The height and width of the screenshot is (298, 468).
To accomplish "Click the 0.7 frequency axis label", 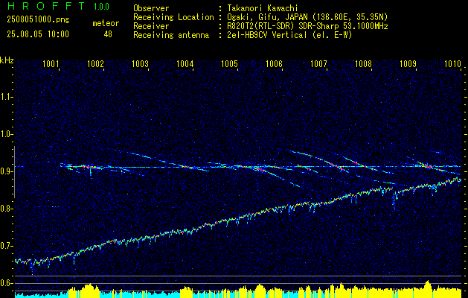I will coord(7,246).
